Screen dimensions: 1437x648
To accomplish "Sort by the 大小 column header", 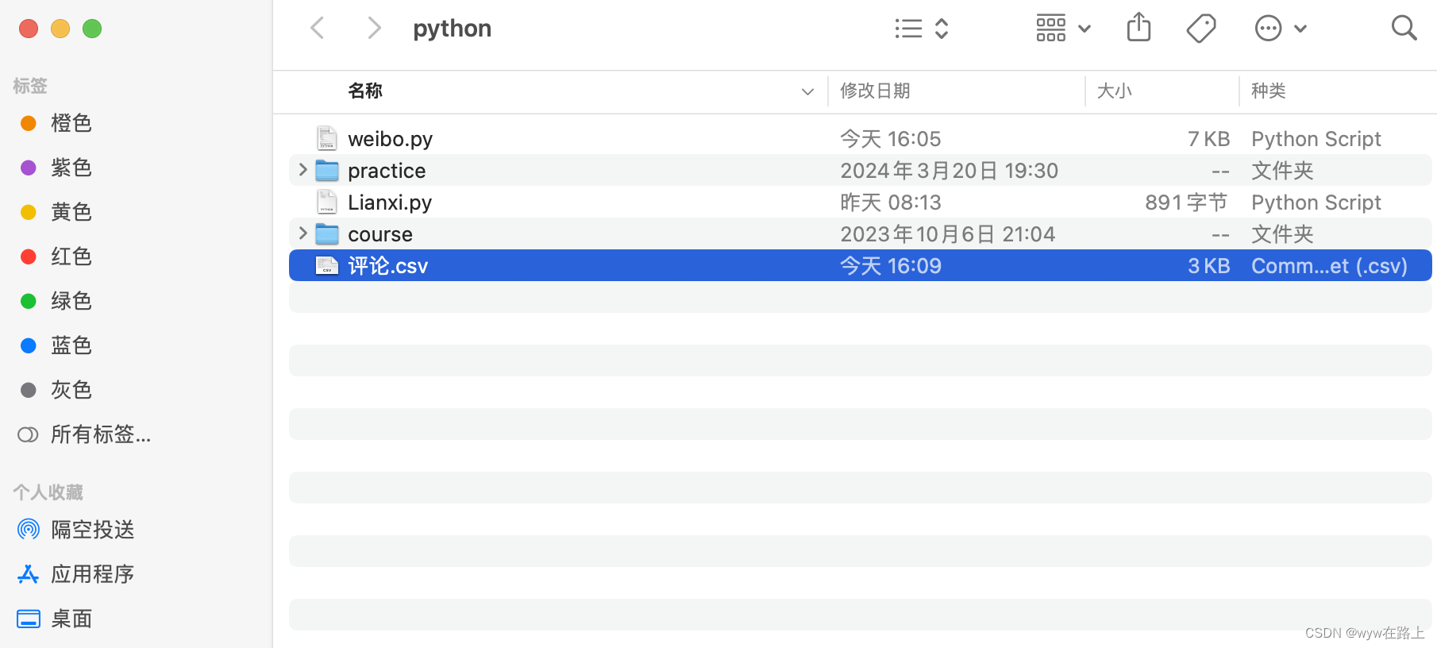I will [1114, 91].
